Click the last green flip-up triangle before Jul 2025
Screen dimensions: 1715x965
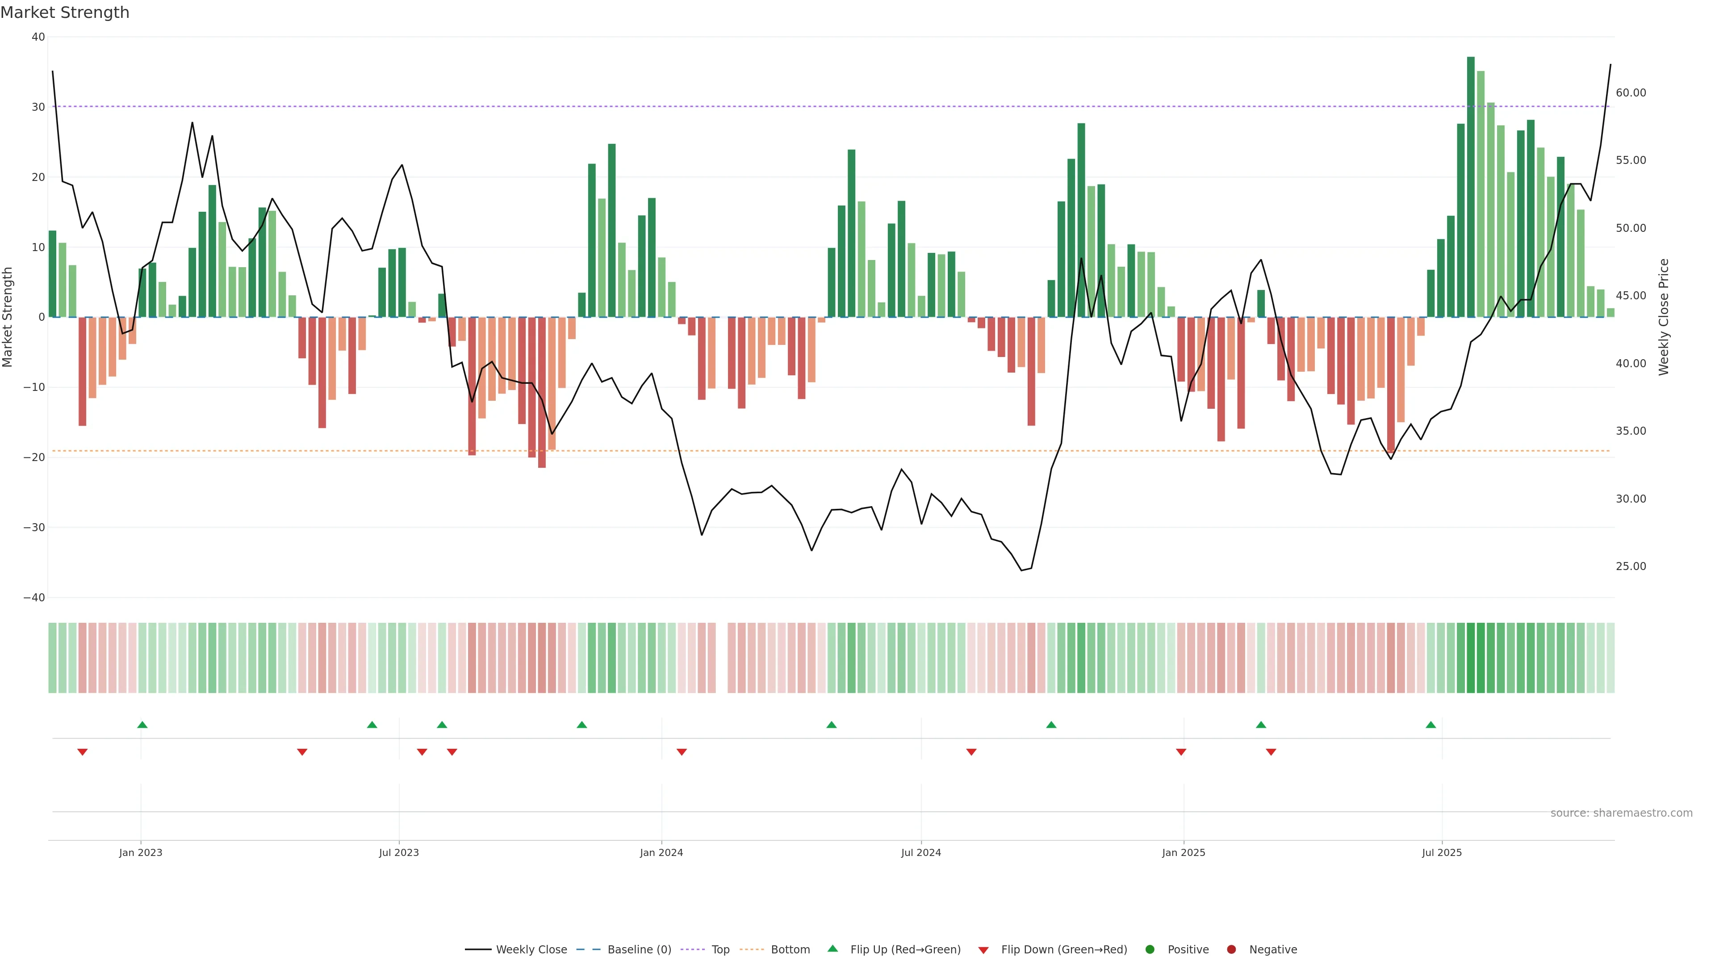point(1431,725)
